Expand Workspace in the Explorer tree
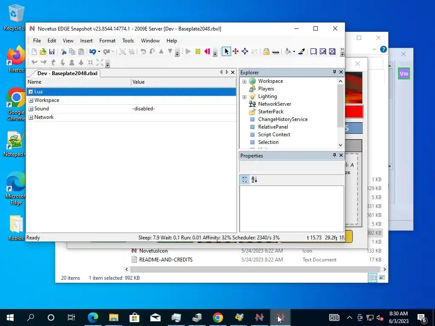The width and height of the screenshot is (435, 326). click(244, 81)
